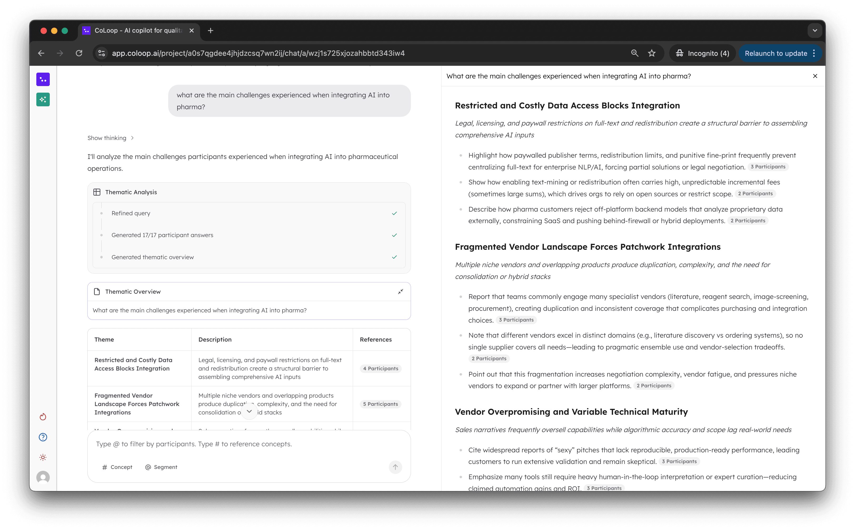Screen dimensions: 855x530
Task: Open the green AI sparkle sidebar icon
Action: pyautogui.click(x=43, y=99)
